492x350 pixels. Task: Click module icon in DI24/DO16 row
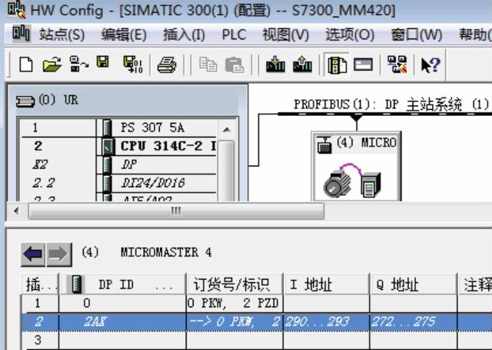click(107, 183)
